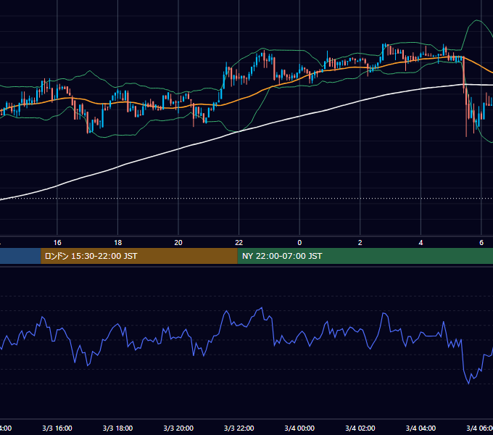Click the NY 22:00-07:00 JST session bar
Image resolution: width=493 pixels, height=435 pixels.
click(365, 256)
